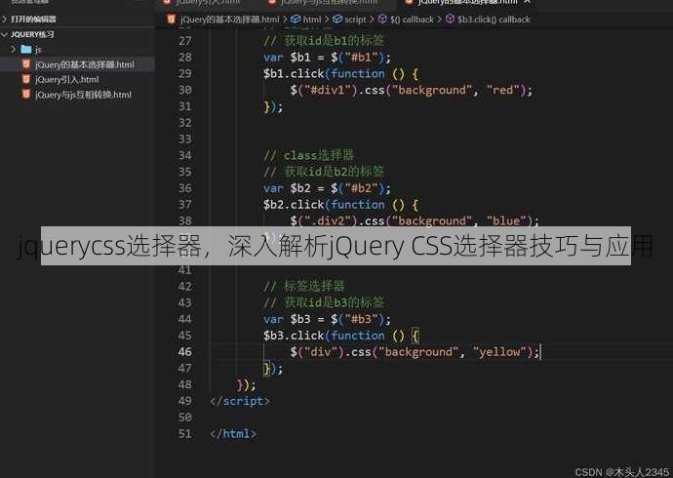Select jQuery的基本选择器.html breadcrumb segment
The width and height of the screenshot is (673, 478).
click(x=229, y=20)
